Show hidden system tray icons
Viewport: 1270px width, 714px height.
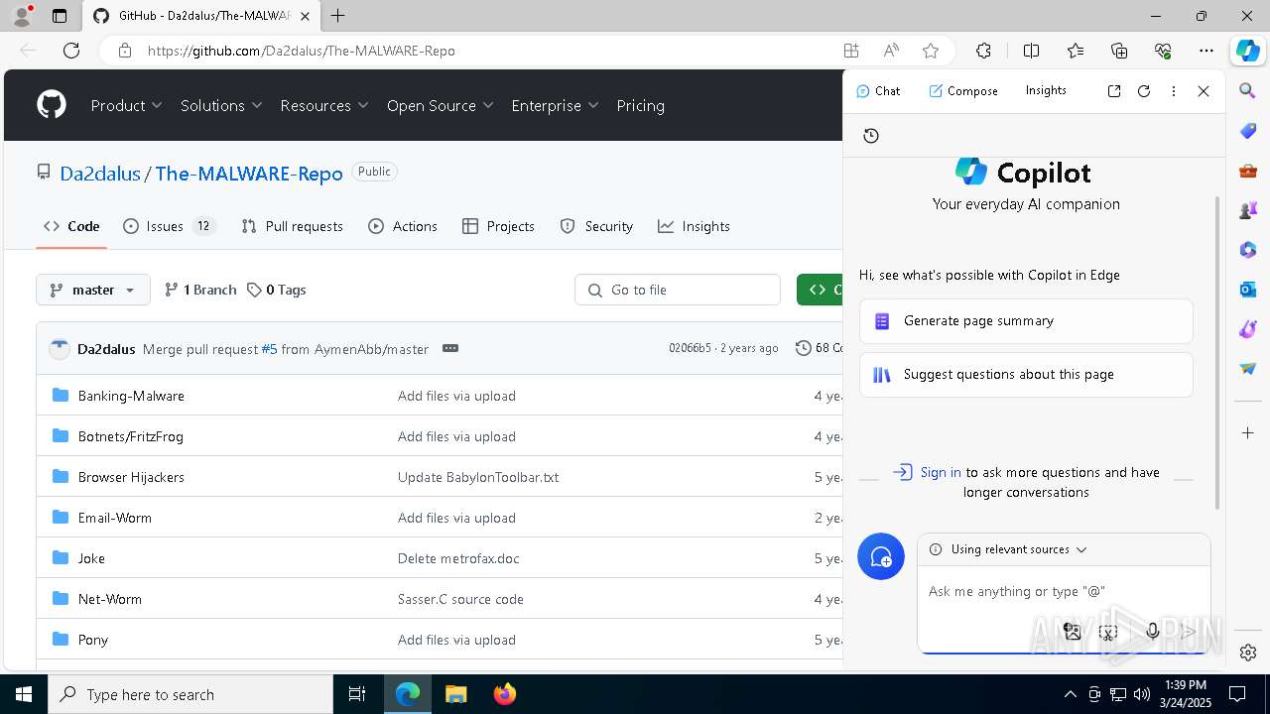pyautogui.click(x=1070, y=694)
